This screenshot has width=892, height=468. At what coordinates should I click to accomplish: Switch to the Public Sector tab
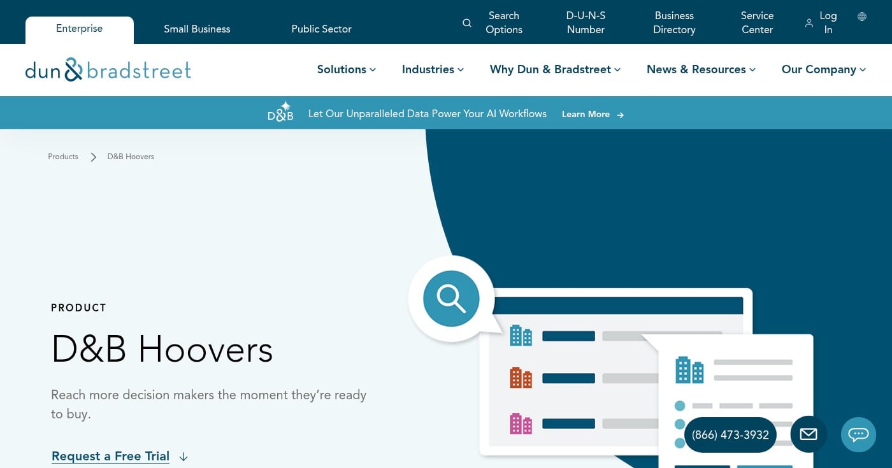tap(321, 29)
